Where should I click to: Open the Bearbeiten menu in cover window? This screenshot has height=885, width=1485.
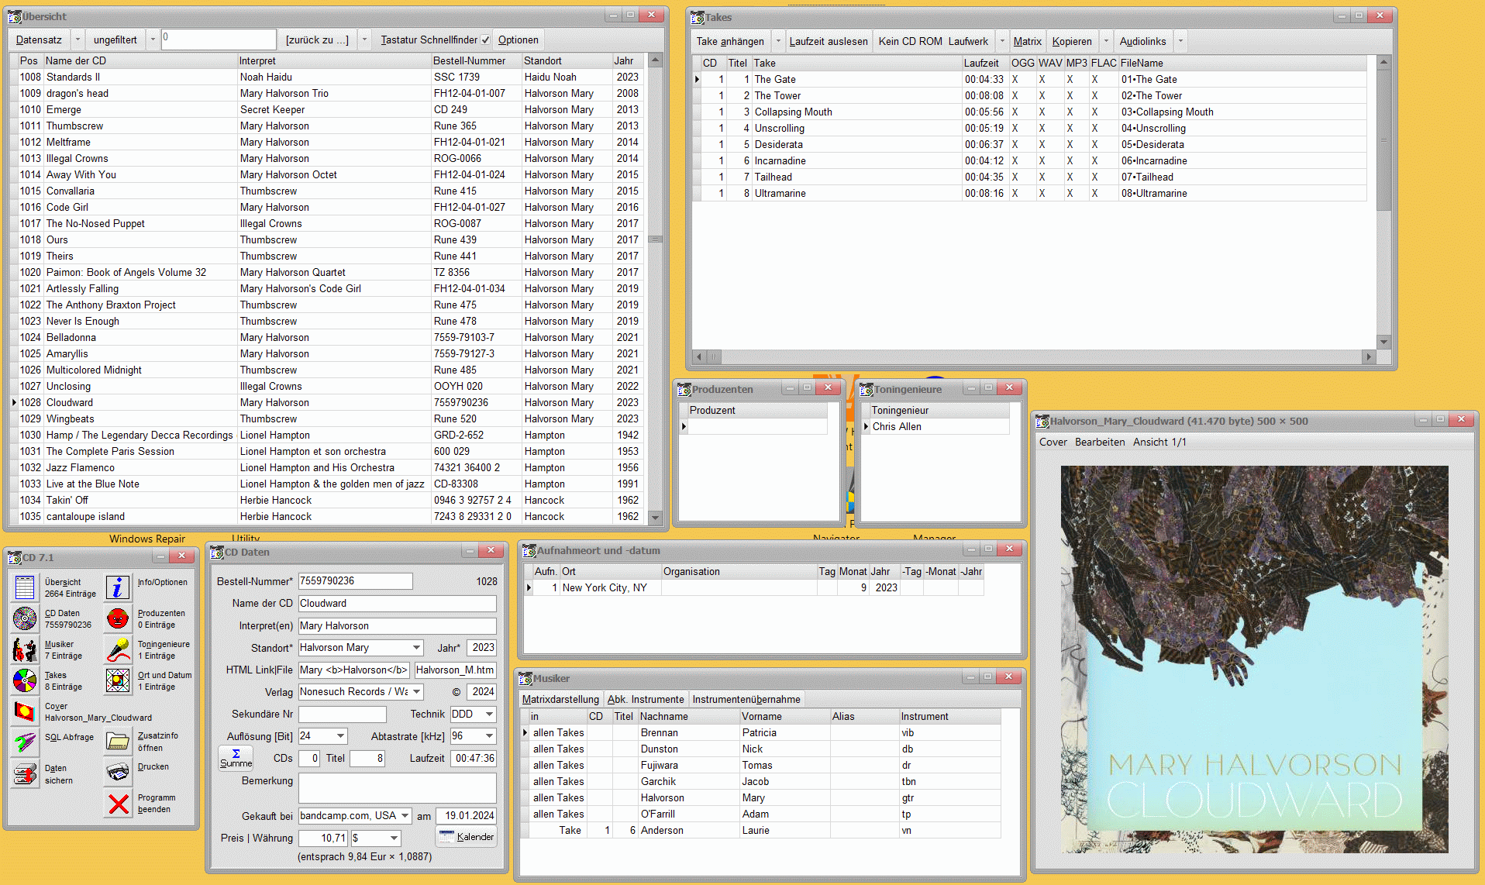click(1099, 442)
